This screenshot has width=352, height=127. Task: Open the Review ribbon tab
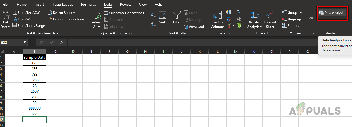(x=125, y=4)
